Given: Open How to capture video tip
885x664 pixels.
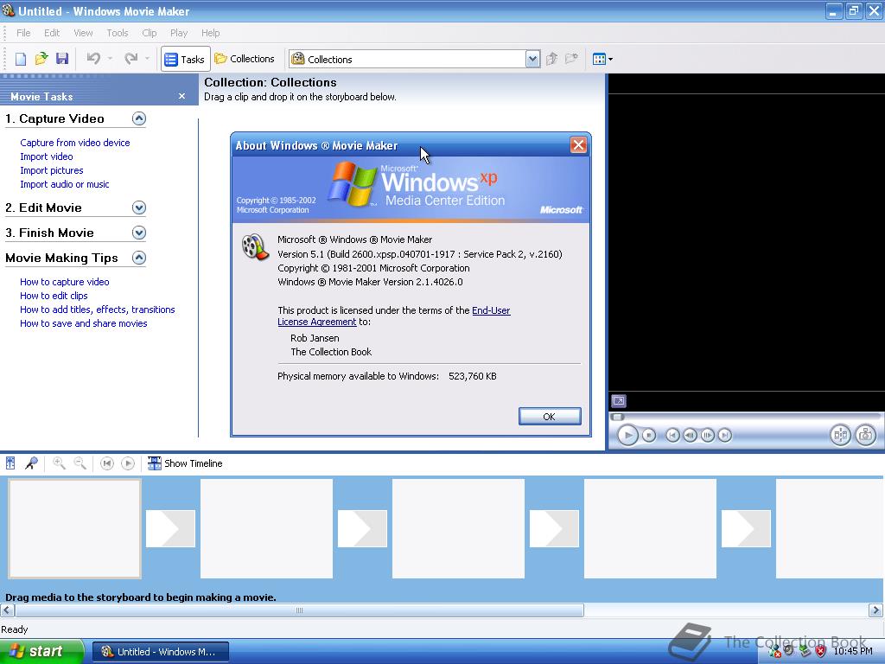Looking at the screenshot, I should pos(64,282).
